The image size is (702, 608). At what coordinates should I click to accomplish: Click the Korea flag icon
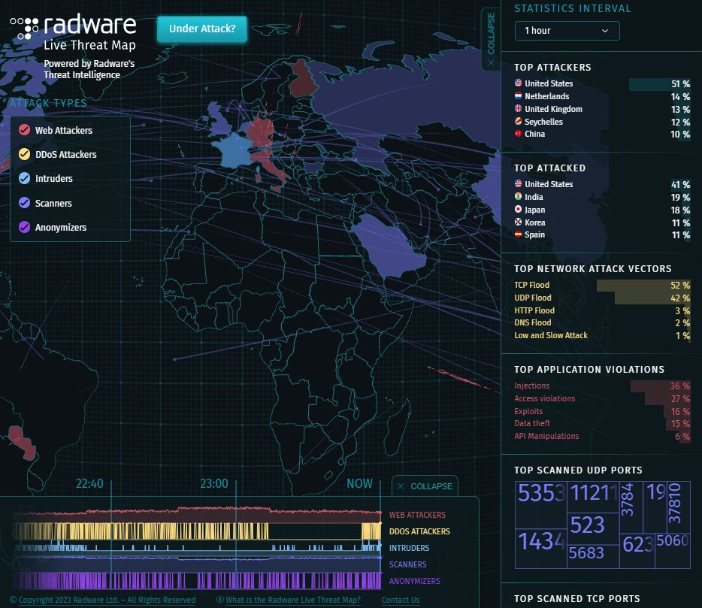tap(518, 222)
